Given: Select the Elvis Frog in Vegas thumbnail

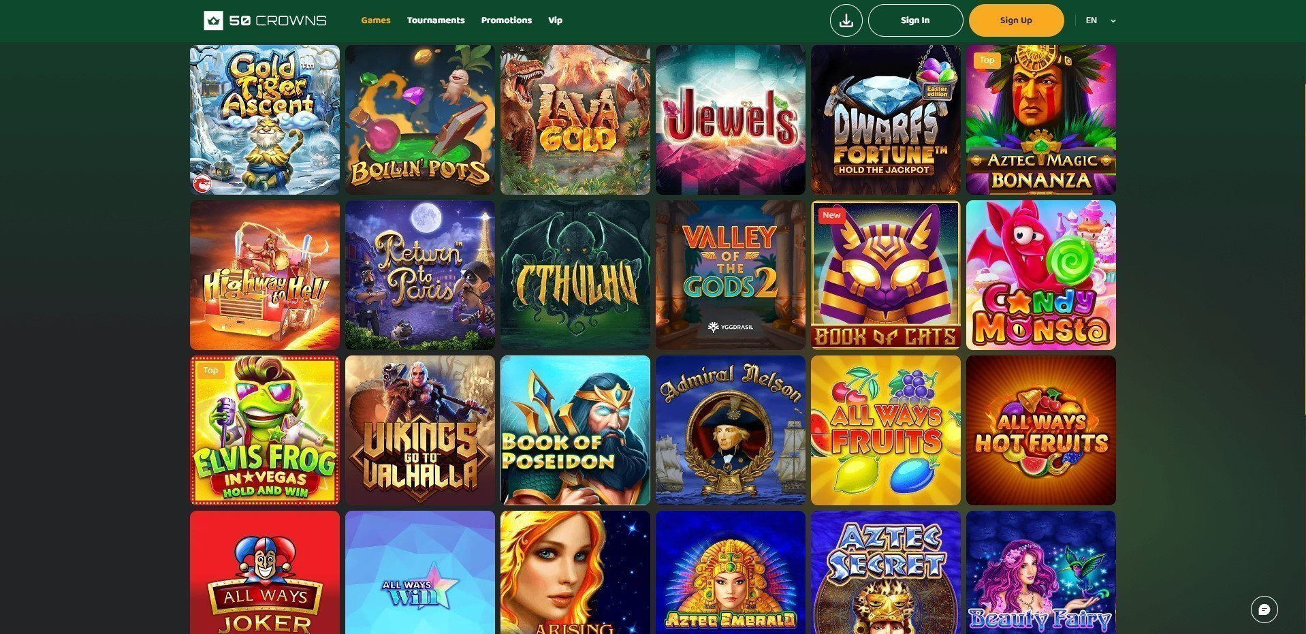Looking at the screenshot, I should [x=265, y=430].
